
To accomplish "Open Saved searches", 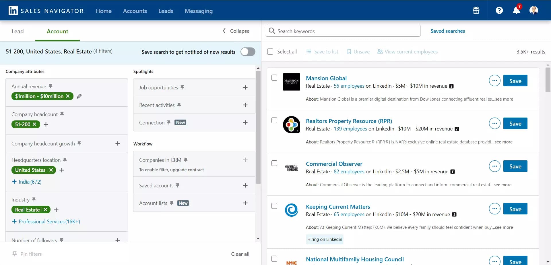I will pos(448,31).
